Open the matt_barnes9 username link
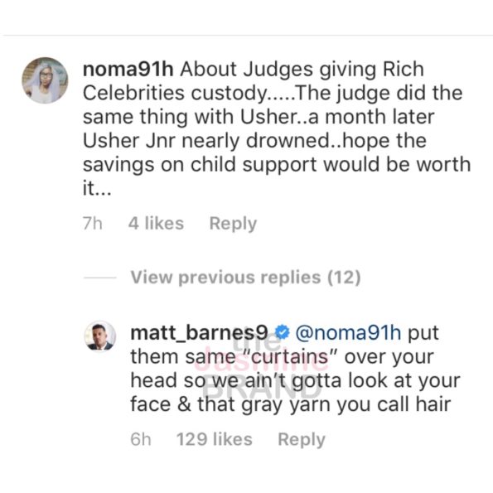This screenshot has width=493, height=493. click(200, 332)
